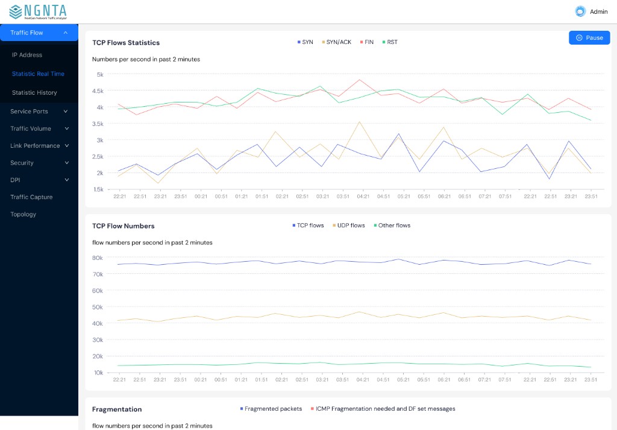This screenshot has height=430, width=617.
Task: Toggle RST series in legend
Action: pyautogui.click(x=390, y=42)
